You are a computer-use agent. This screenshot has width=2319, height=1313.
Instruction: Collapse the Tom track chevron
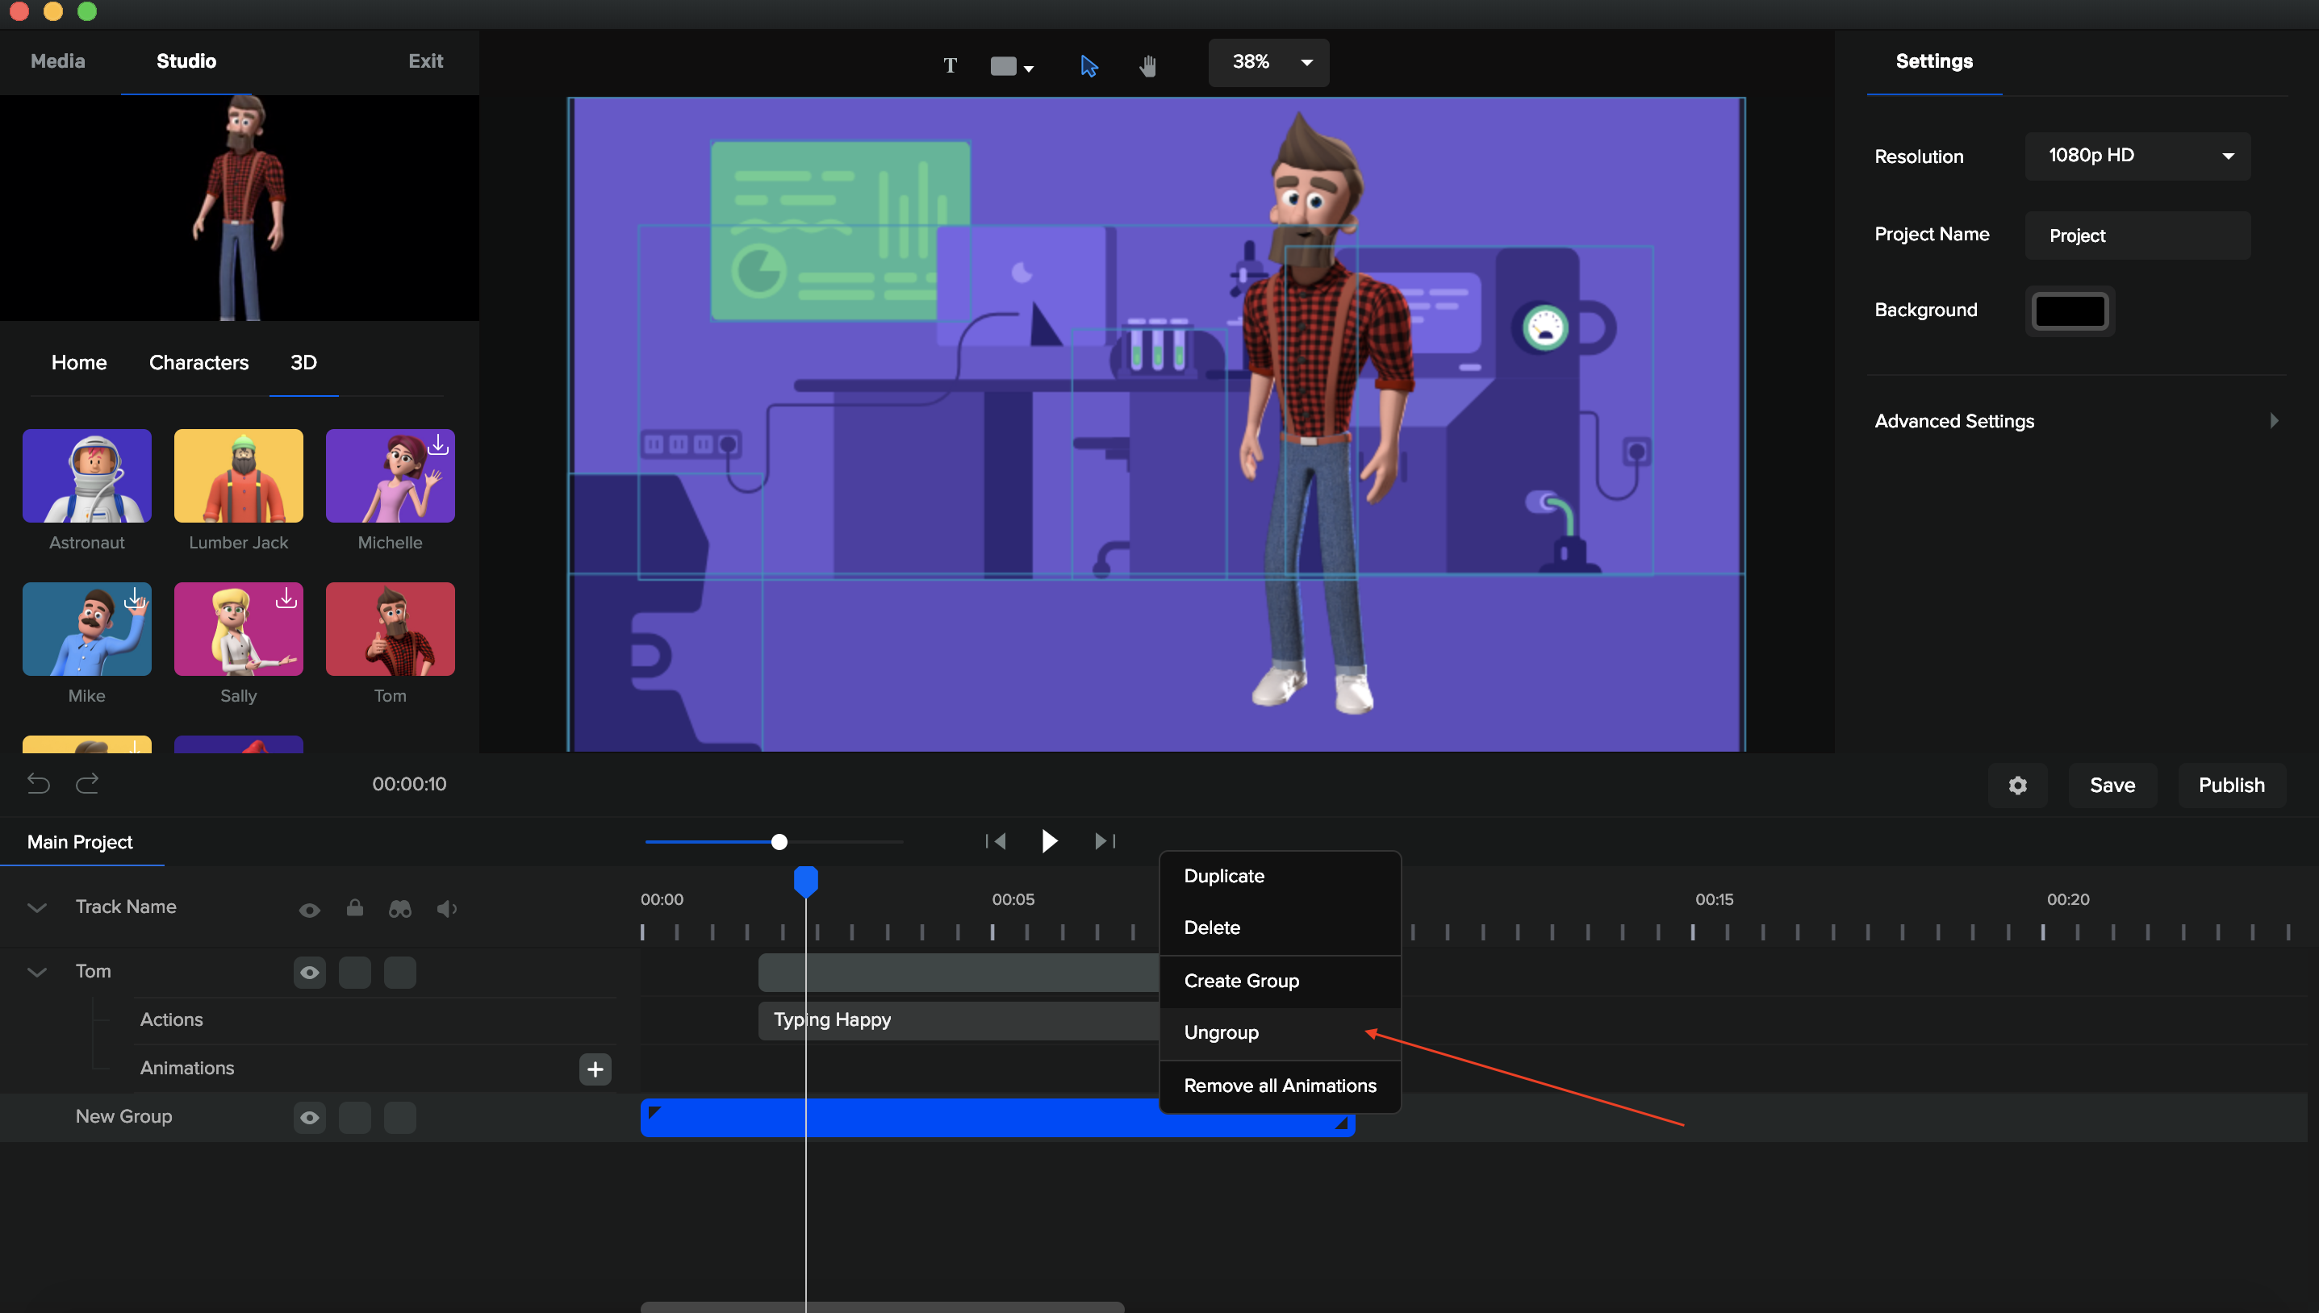[37, 972]
